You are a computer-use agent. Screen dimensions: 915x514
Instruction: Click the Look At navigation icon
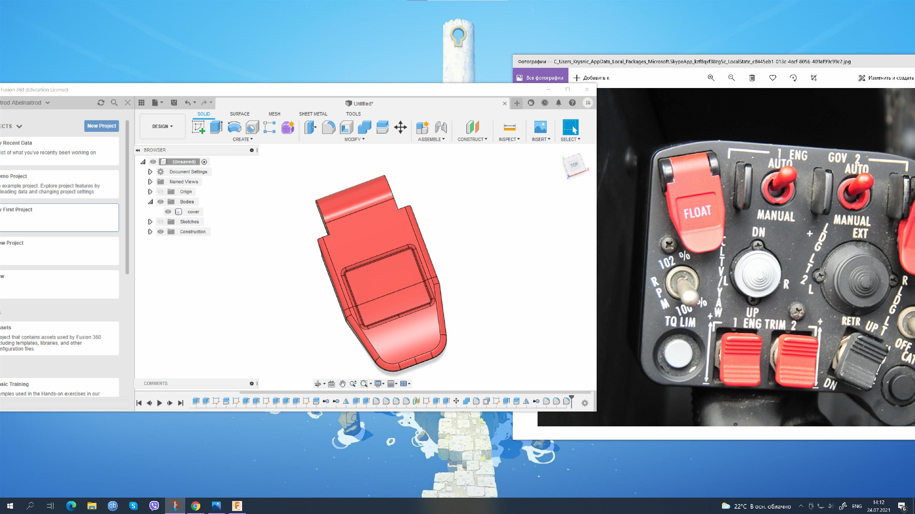click(331, 384)
